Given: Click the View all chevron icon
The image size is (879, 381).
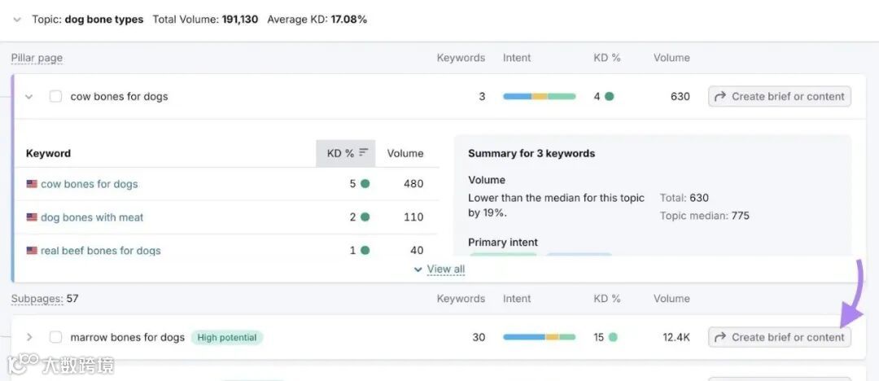Looking at the screenshot, I should [418, 269].
